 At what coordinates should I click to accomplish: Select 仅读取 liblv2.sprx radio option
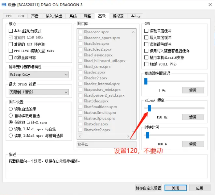click(x=11, y=122)
